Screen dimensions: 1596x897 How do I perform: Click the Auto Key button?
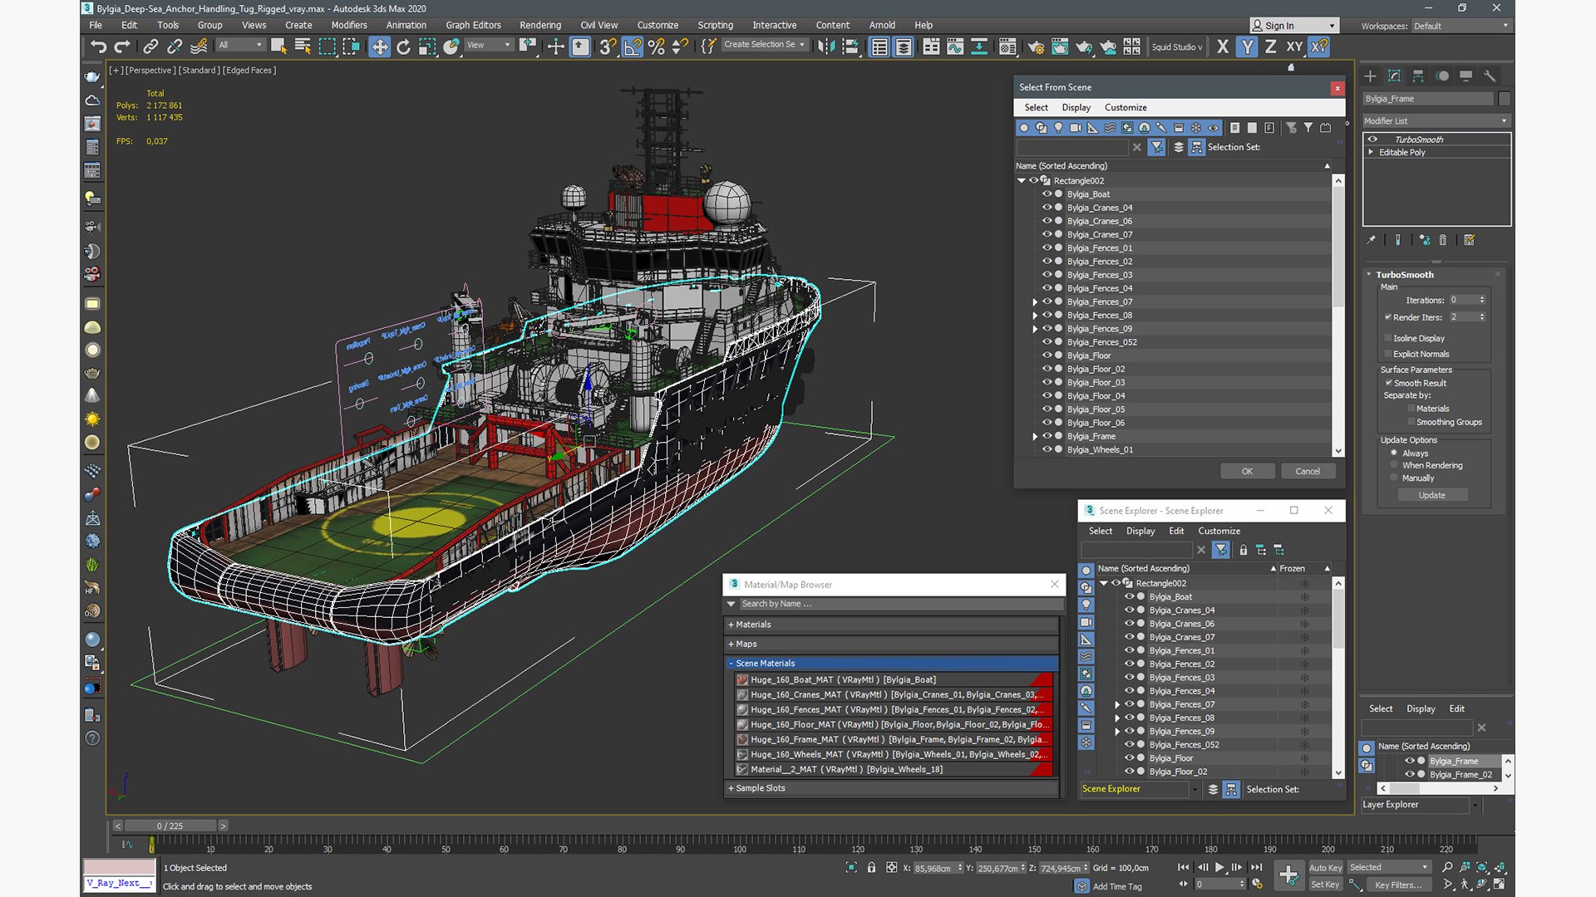coord(1325,868)
